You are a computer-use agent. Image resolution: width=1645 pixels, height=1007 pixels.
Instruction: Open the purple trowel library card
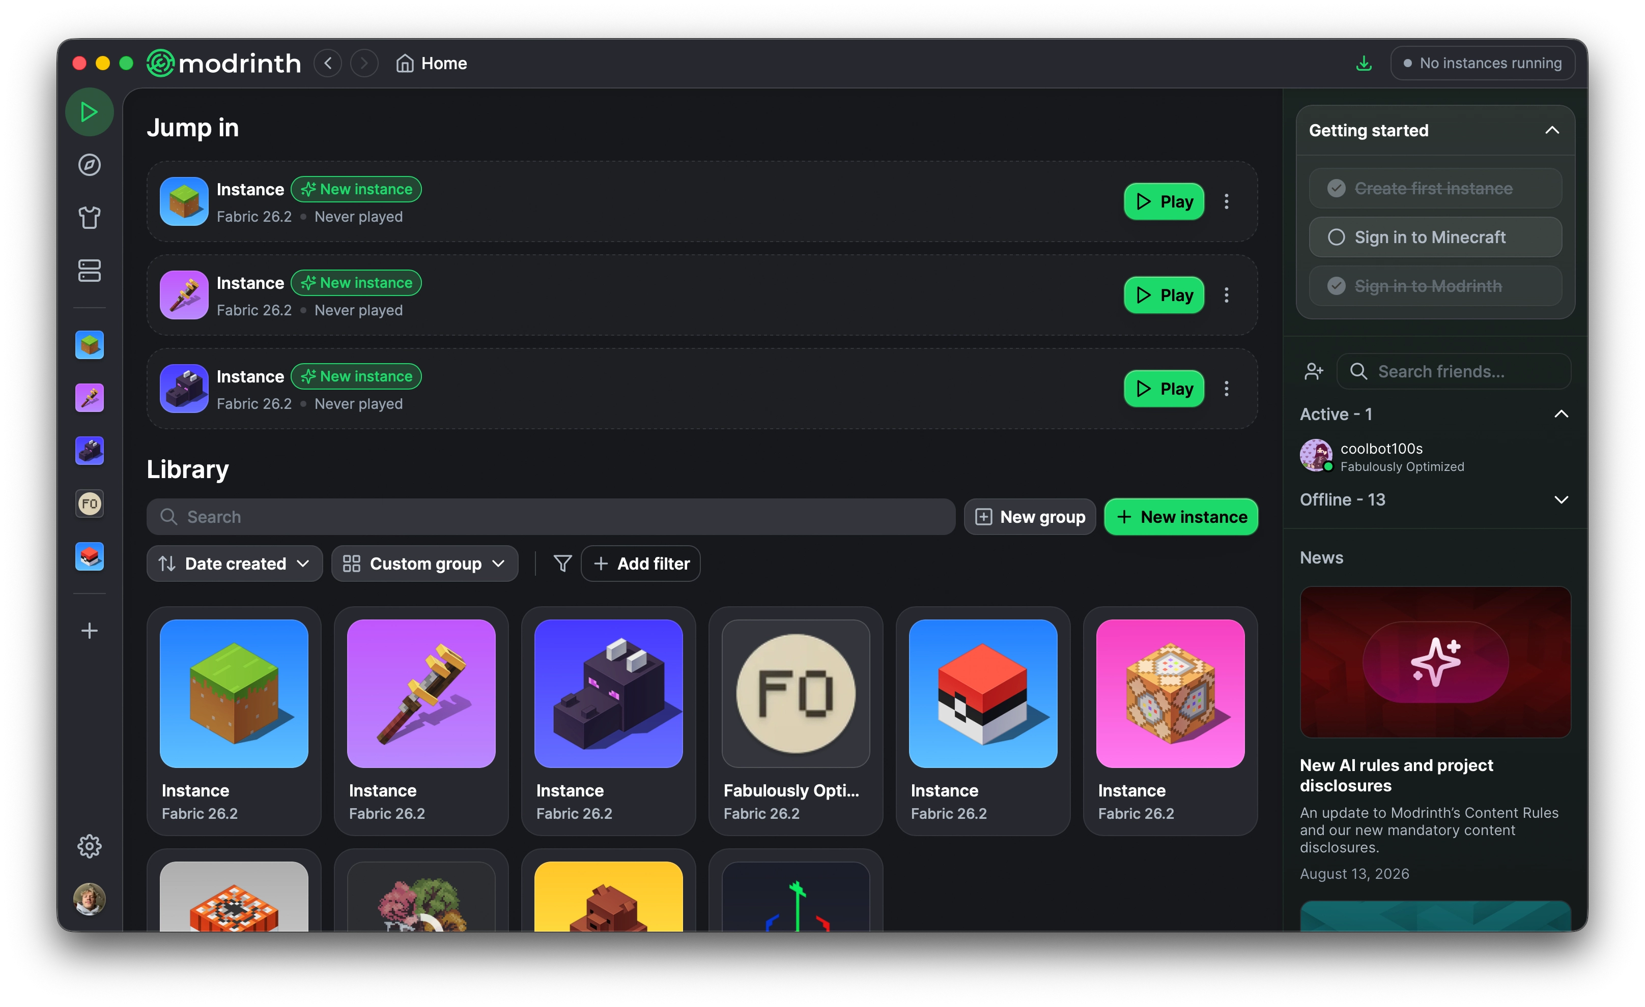pyautogui.click(x=421, y=721)
